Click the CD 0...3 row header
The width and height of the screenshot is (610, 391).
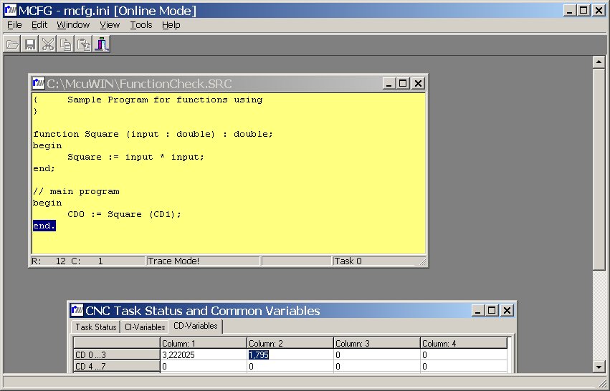[117, 355]
